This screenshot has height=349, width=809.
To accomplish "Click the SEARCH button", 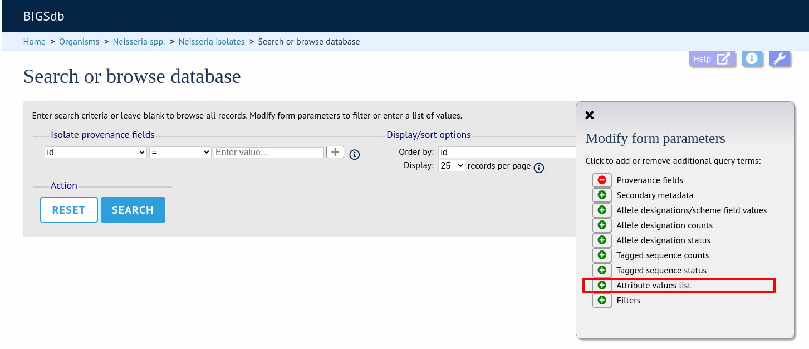I will click(133, 210).
